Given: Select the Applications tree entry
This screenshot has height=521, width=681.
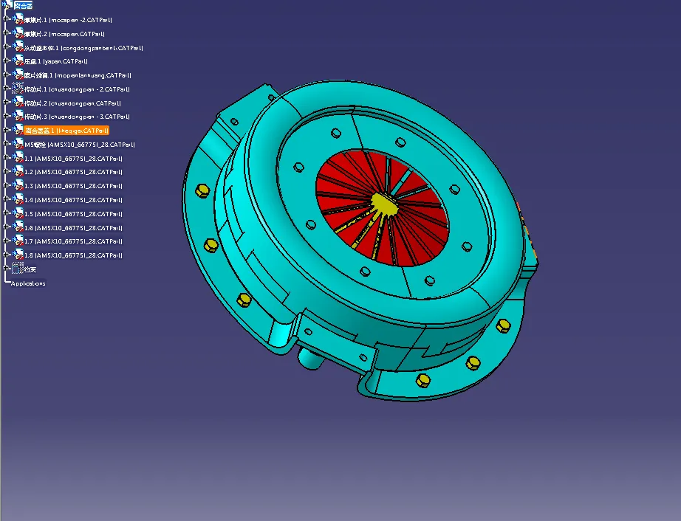Looking at the screenshot, I should [x=28, y=283].
